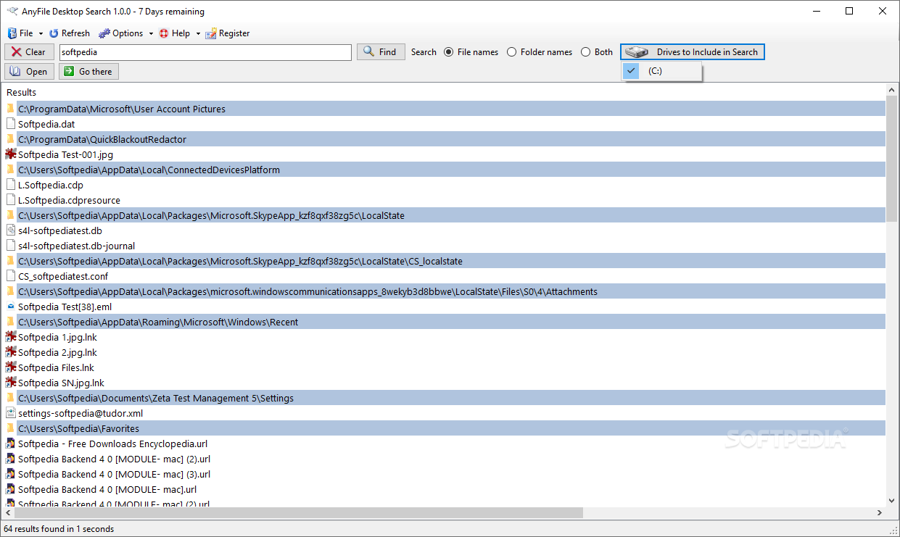
Task: Click the Refresh toolbar item
Action: (70, 33)
